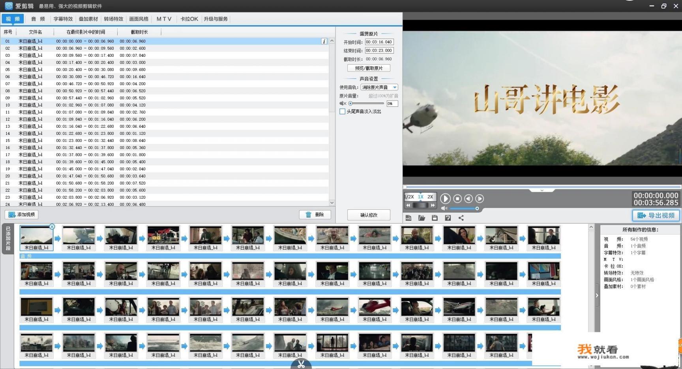Open info icon on clip row 01

[x=324, y=41]
